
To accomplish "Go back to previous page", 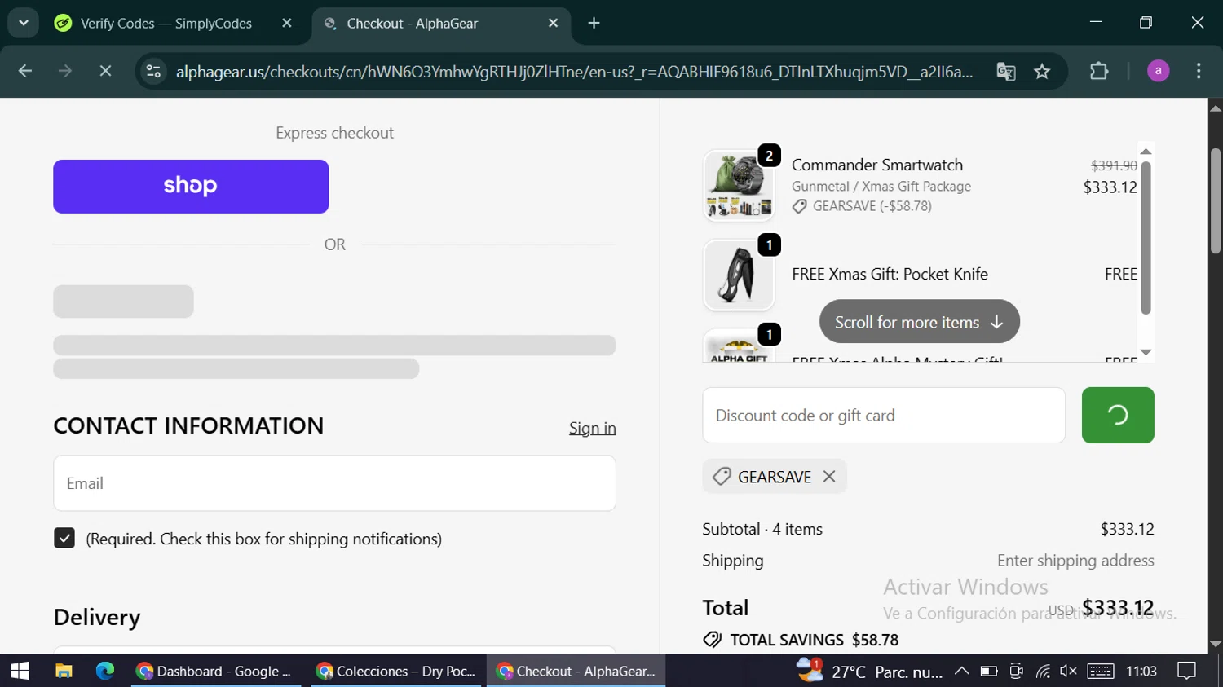I will [25, 72].
